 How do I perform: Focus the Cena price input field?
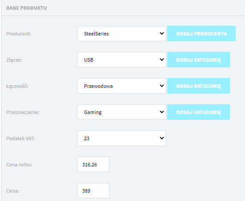pos(93,190)
